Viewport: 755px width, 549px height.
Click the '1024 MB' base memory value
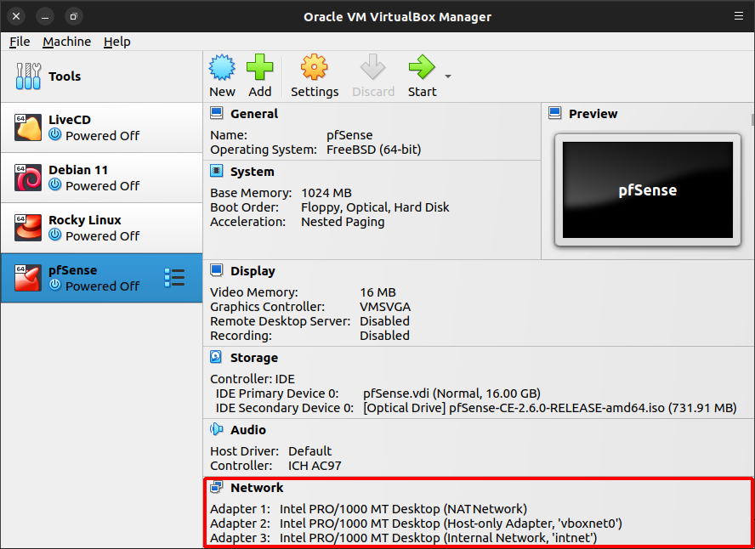(x=326, y=194)
